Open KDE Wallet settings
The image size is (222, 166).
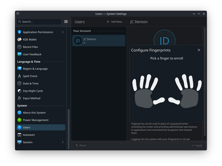(41, 40)
